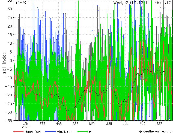Click the 'Min/Max' legend text

(x=64, y=132)
